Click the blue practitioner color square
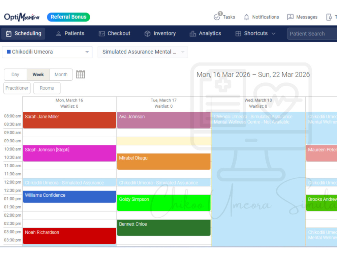 [x=9, y=52]
